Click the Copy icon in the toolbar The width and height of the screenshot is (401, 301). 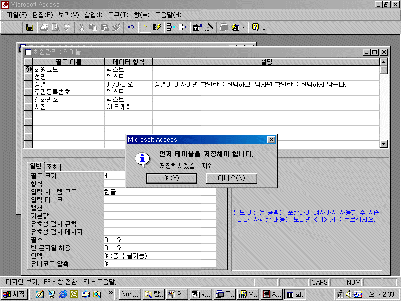tap(93, 27)
